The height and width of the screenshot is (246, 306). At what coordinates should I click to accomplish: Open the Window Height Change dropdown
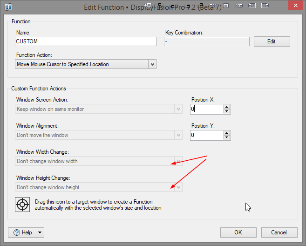point(178,187)
